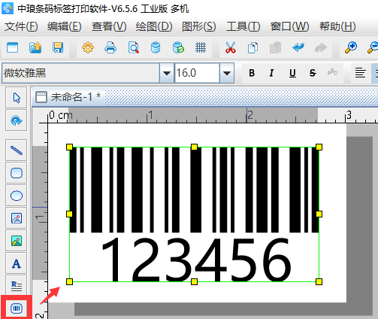Viewport: 378px width, 319px height.
Task: Copy the selected object
Action: pos(253,48)
